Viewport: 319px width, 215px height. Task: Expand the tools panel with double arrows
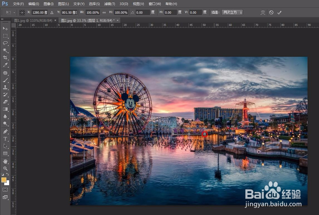(x=2, y=19)
